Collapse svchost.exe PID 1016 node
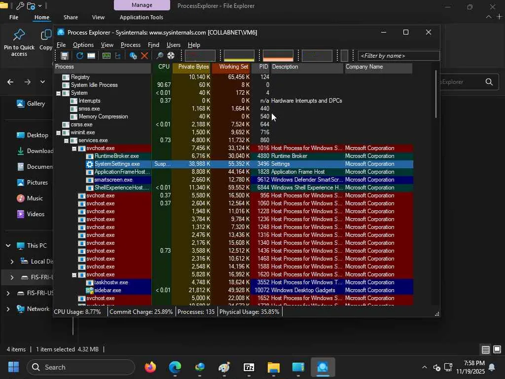 pos(74,149)
